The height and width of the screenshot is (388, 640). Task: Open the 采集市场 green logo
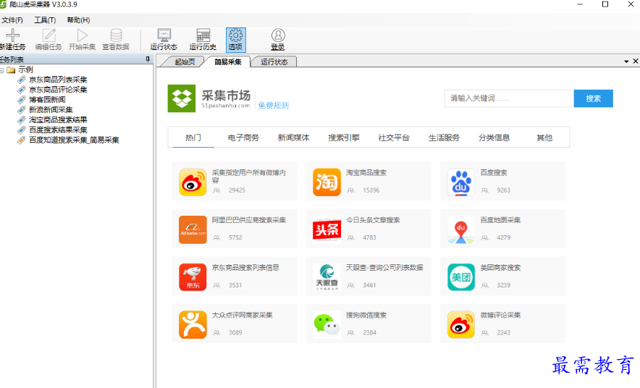tap(182, 98)
